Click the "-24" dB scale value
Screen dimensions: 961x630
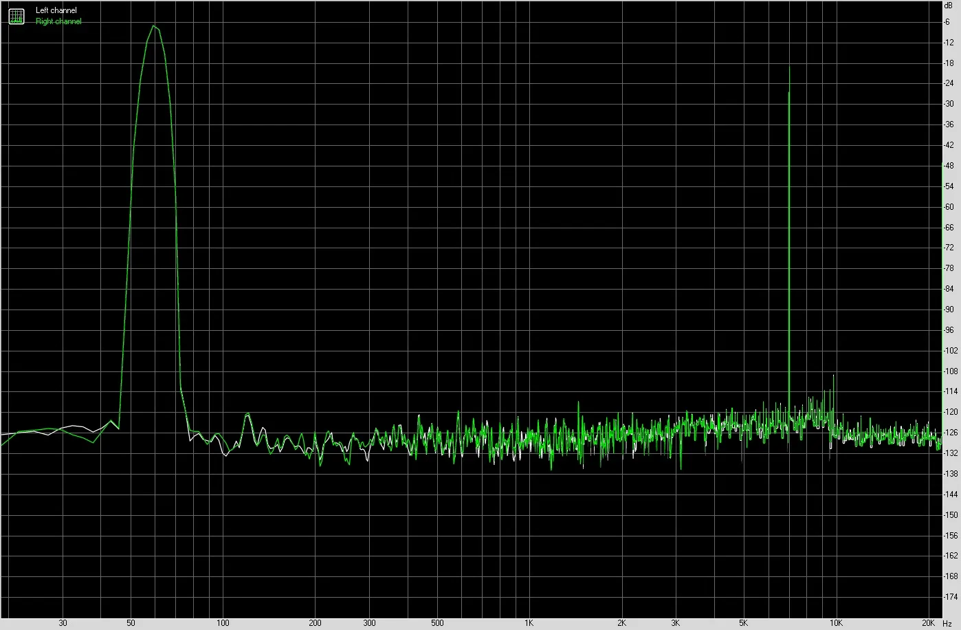click(x=949, y=84)
